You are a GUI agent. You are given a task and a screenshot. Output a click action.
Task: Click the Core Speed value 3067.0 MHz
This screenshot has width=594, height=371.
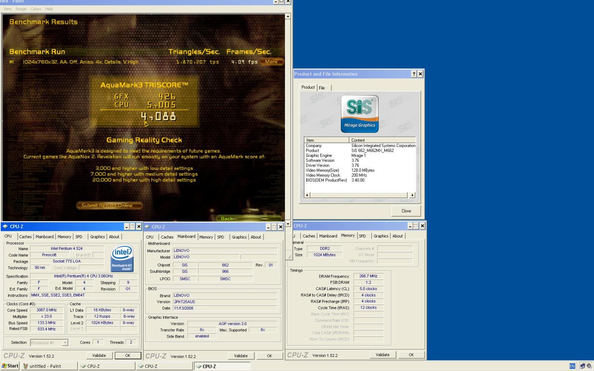pyautogui.click(x=47, y=310)
